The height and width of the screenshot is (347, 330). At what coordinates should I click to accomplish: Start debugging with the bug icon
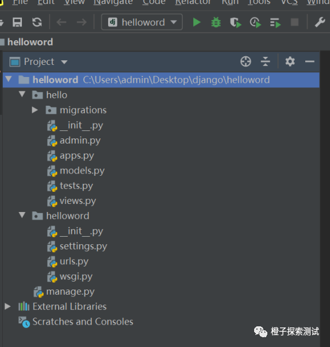coord(216,22)
